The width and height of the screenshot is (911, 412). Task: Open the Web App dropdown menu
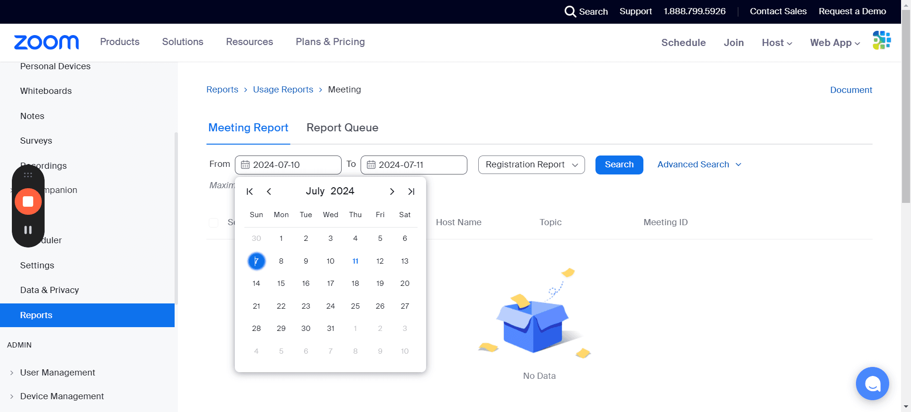835,43
